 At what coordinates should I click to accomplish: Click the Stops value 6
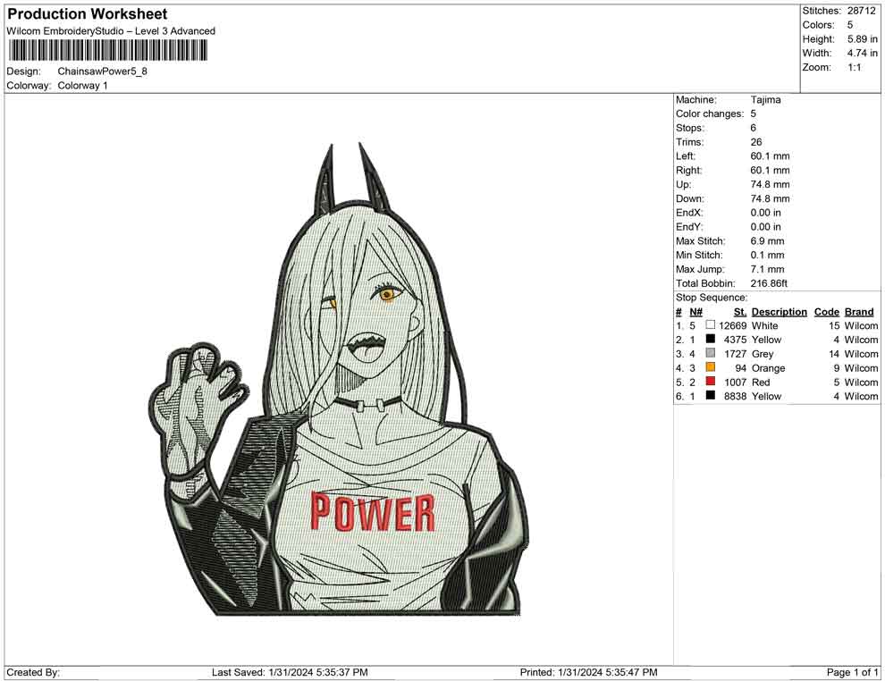click(x=754, y=128)
